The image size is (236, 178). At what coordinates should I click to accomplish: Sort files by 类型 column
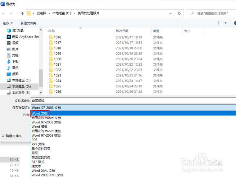point(156,31)
